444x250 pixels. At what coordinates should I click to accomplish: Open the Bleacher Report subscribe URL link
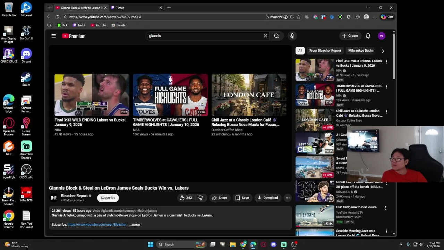point(97,225)
